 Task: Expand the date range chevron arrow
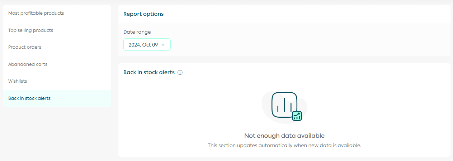click(163, 45)
